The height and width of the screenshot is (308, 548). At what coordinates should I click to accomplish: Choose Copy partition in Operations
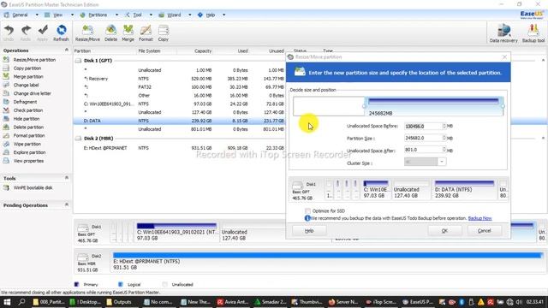click(27, 68)
